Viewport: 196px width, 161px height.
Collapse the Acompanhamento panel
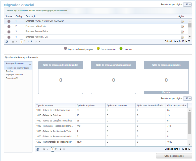tap(30, 64)
